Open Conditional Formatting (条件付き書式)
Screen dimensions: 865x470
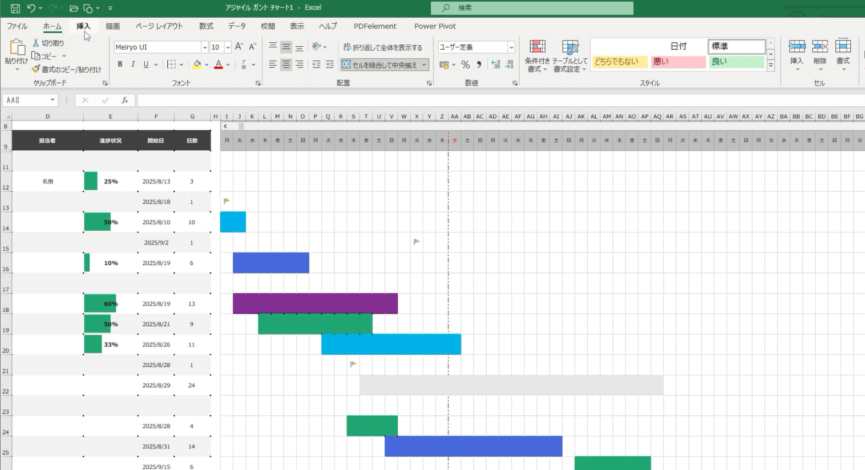537,56
